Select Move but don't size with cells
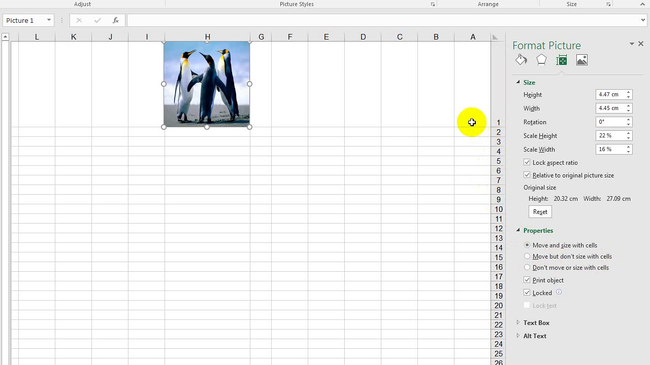 (x=527, y=256)
